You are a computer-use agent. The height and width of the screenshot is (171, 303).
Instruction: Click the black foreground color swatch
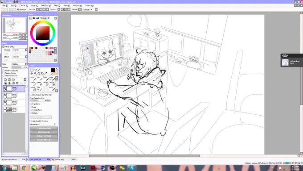53,70
